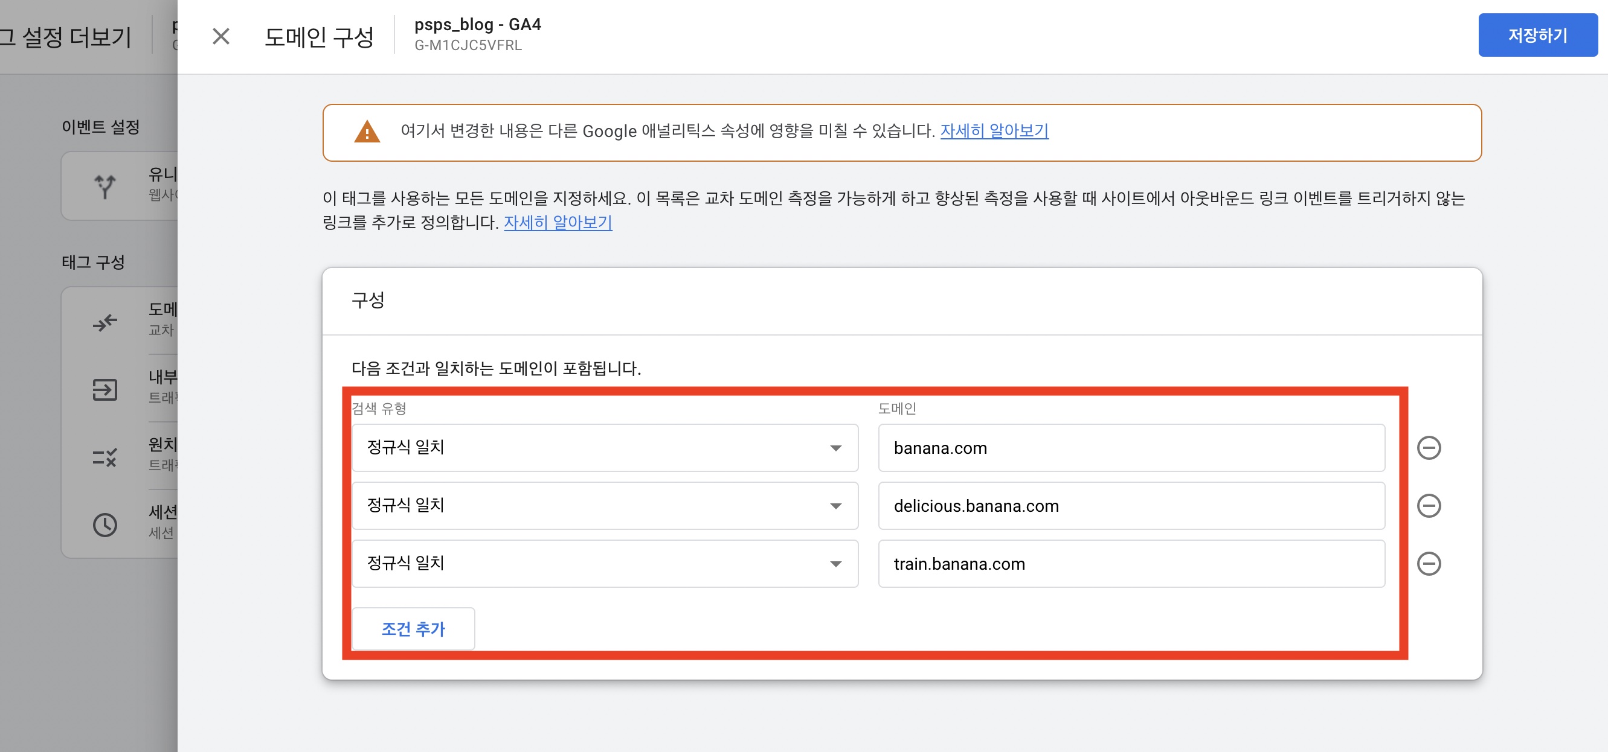Click the unwanted referrals list-x icon

[x=105, y=457]
